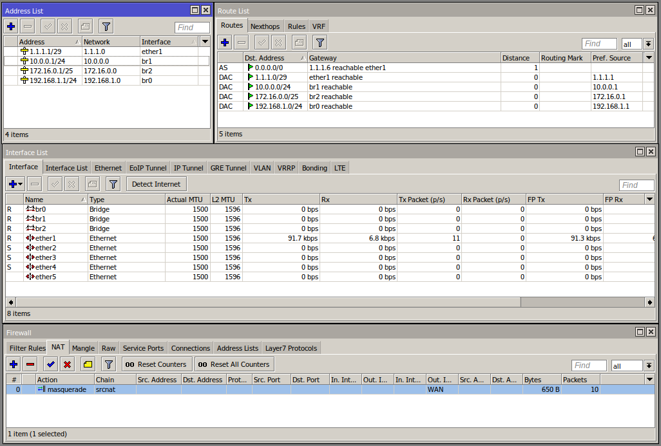
Task: Enable interface checkmark in Interface List
Action: pyautogui.click(x=55, y=184)
